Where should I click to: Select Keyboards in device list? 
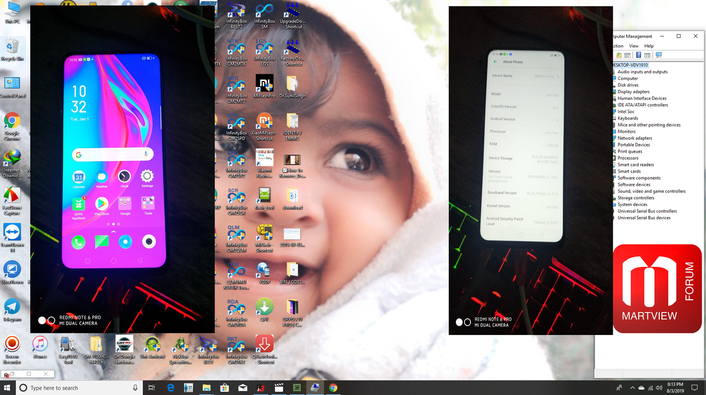click(628, 118)
